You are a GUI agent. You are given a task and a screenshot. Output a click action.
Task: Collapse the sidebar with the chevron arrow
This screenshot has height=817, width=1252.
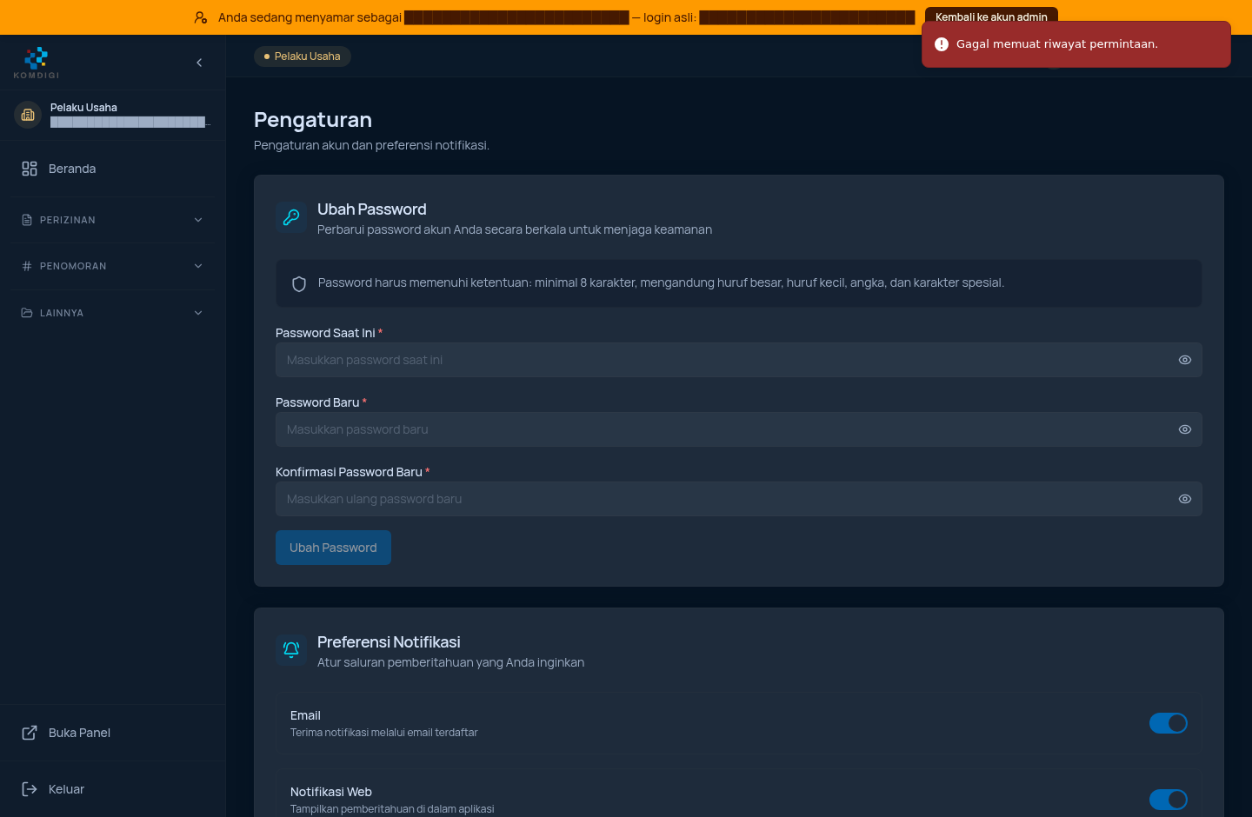(x=199, y=63)
